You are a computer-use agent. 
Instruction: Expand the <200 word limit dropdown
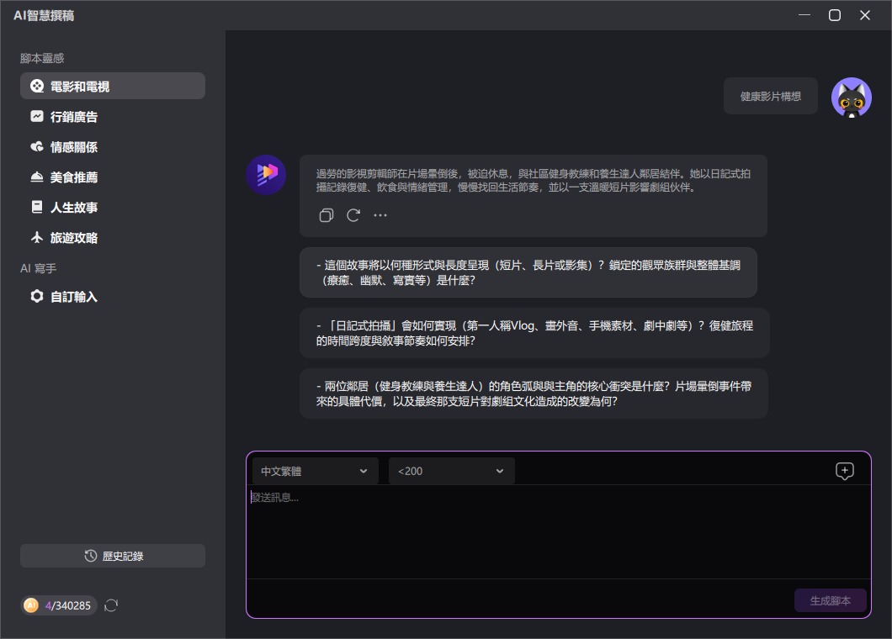pyautogui.click(x=450, y=471)
